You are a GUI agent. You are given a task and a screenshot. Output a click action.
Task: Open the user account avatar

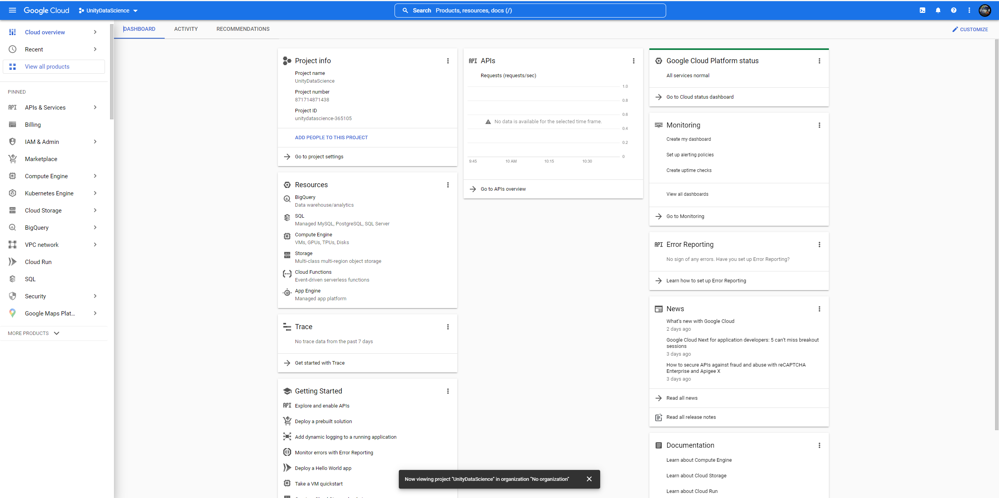(x=985, y=11)
